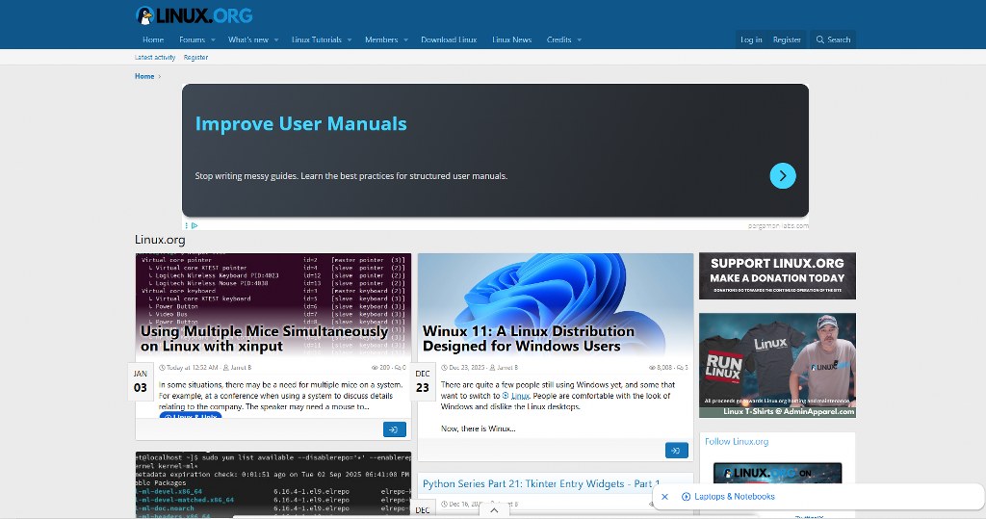Click the JAN 03 date badge

(x=141, y=381)
